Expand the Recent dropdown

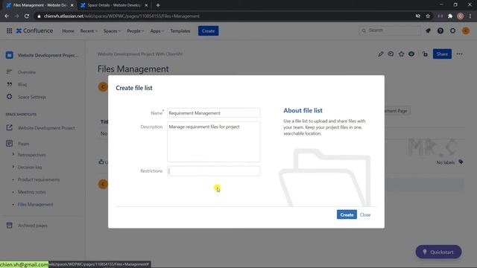[89, 31]
